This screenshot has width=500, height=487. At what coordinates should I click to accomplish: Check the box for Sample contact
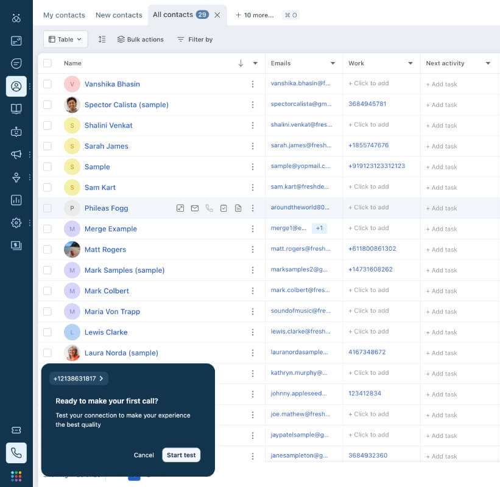47,167
